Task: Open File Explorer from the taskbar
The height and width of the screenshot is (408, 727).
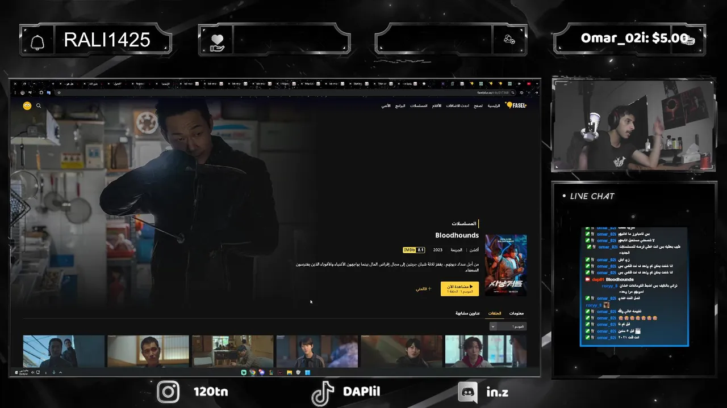Action: (x=289, y=372)
